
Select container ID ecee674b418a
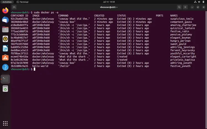click(x=19, y=57)
